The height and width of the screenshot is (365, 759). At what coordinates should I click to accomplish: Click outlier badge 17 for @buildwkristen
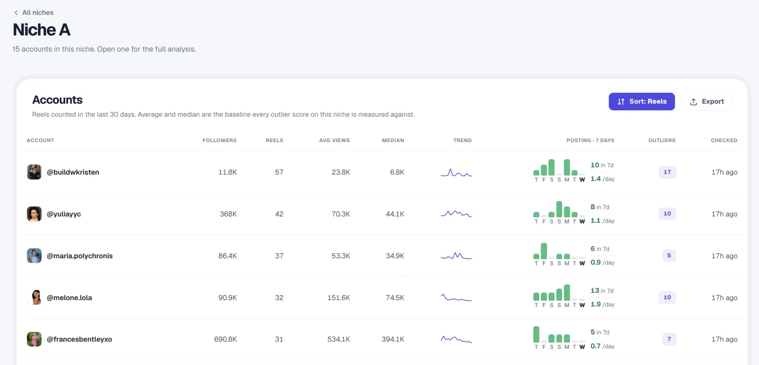pos(667,172)
